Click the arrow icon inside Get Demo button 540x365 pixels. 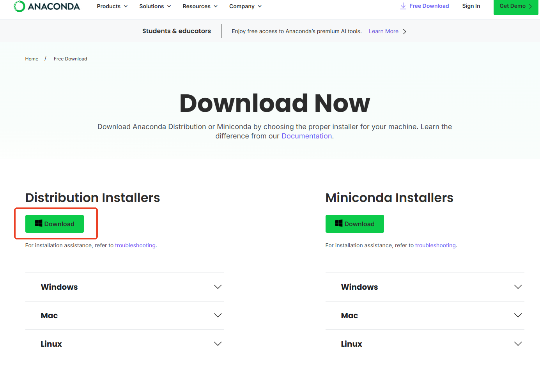tap(529, 6)
